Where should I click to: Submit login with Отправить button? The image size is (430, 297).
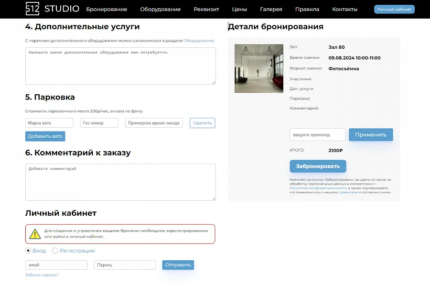tap(178, 265)
